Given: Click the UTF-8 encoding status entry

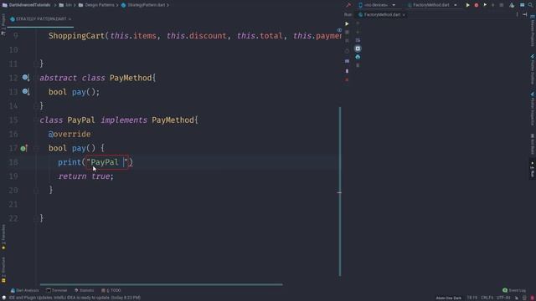Looking at the screenshot, I should click(503, 298).
